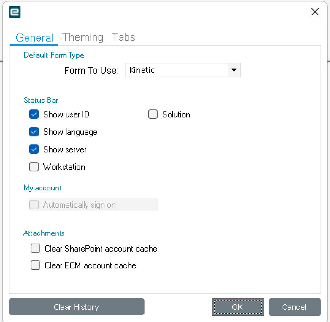The image size is (330, 322).
Task: Click the Form To Use label
Action: [92, 70]
